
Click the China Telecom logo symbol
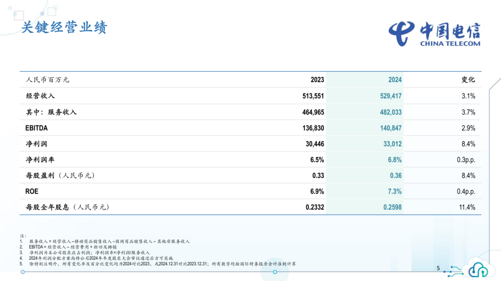(x=402, y=33)
